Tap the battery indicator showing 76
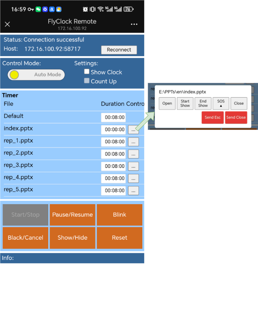The image size is (258, 319). [x=128, y=9]
